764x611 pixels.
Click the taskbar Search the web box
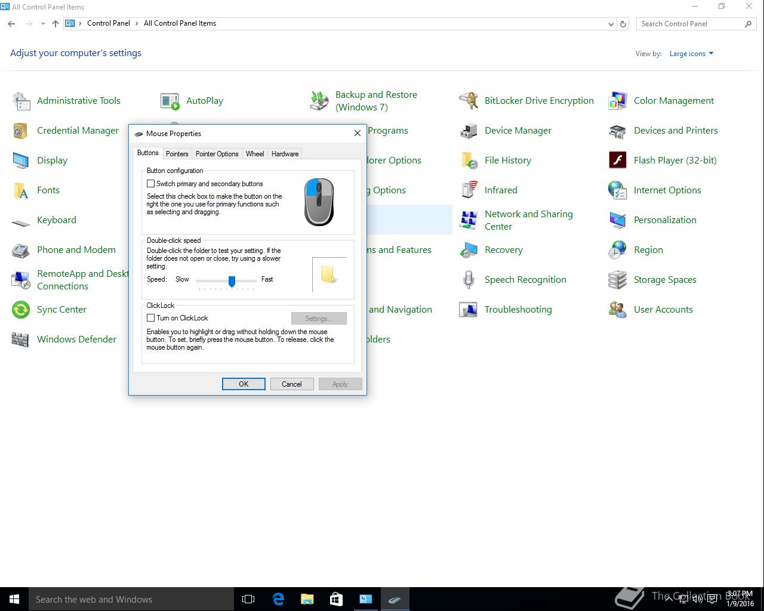[130, 599]
